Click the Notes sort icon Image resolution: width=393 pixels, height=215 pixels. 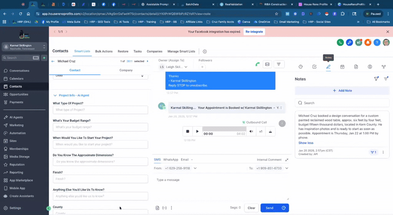pos(386,79)
